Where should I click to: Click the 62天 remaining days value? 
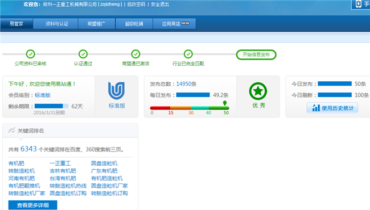pos(77,106)
